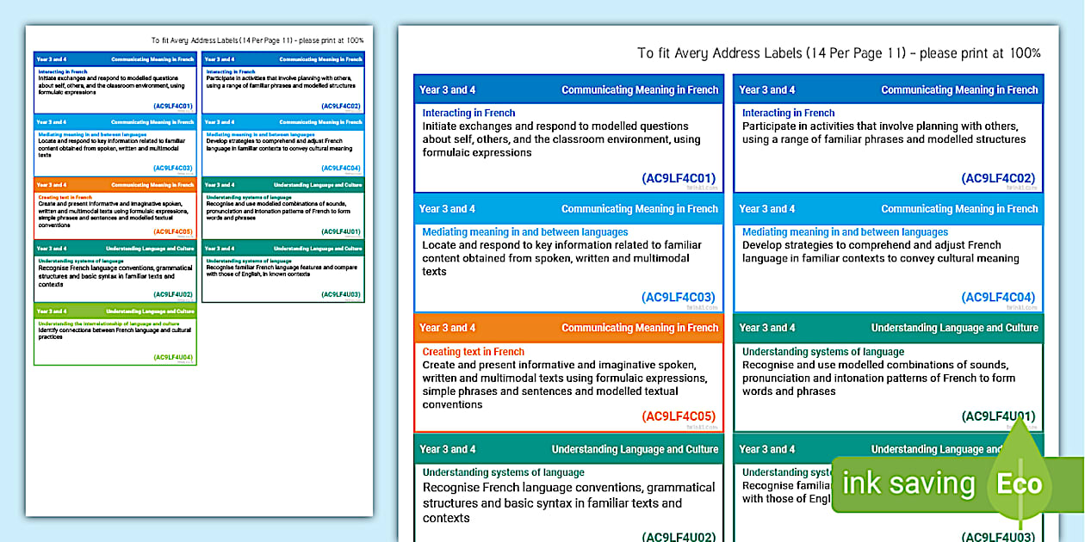Select the blue "Interacting in French" heading
Image resolution: width=1085 pixels, height=542 pixels.
pos(468,113)
